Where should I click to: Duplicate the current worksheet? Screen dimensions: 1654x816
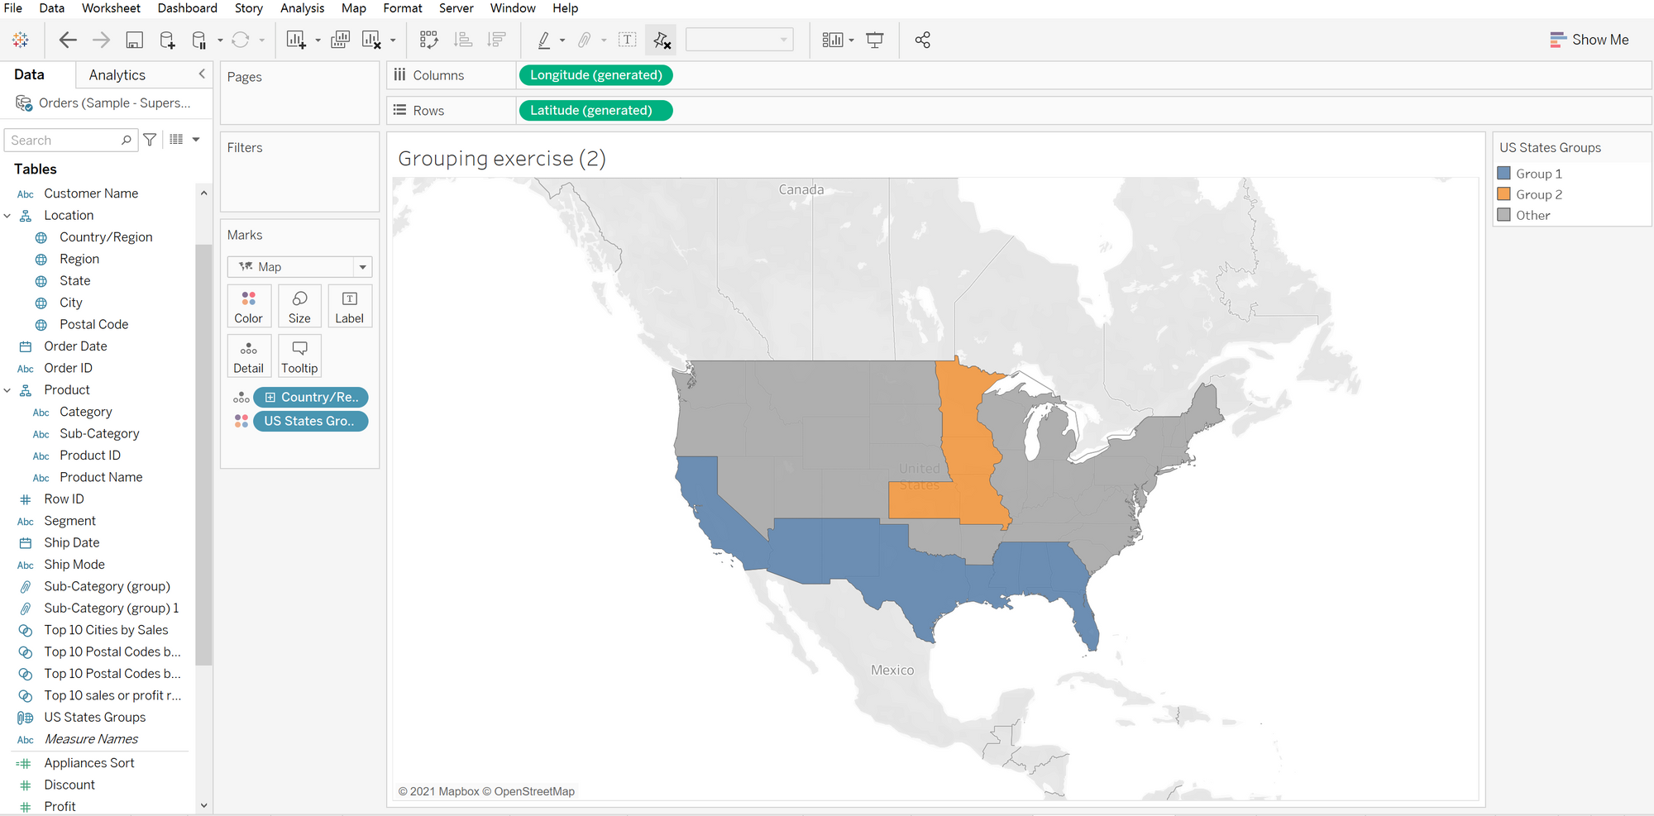pyautogui.click(x=340, y=40)
